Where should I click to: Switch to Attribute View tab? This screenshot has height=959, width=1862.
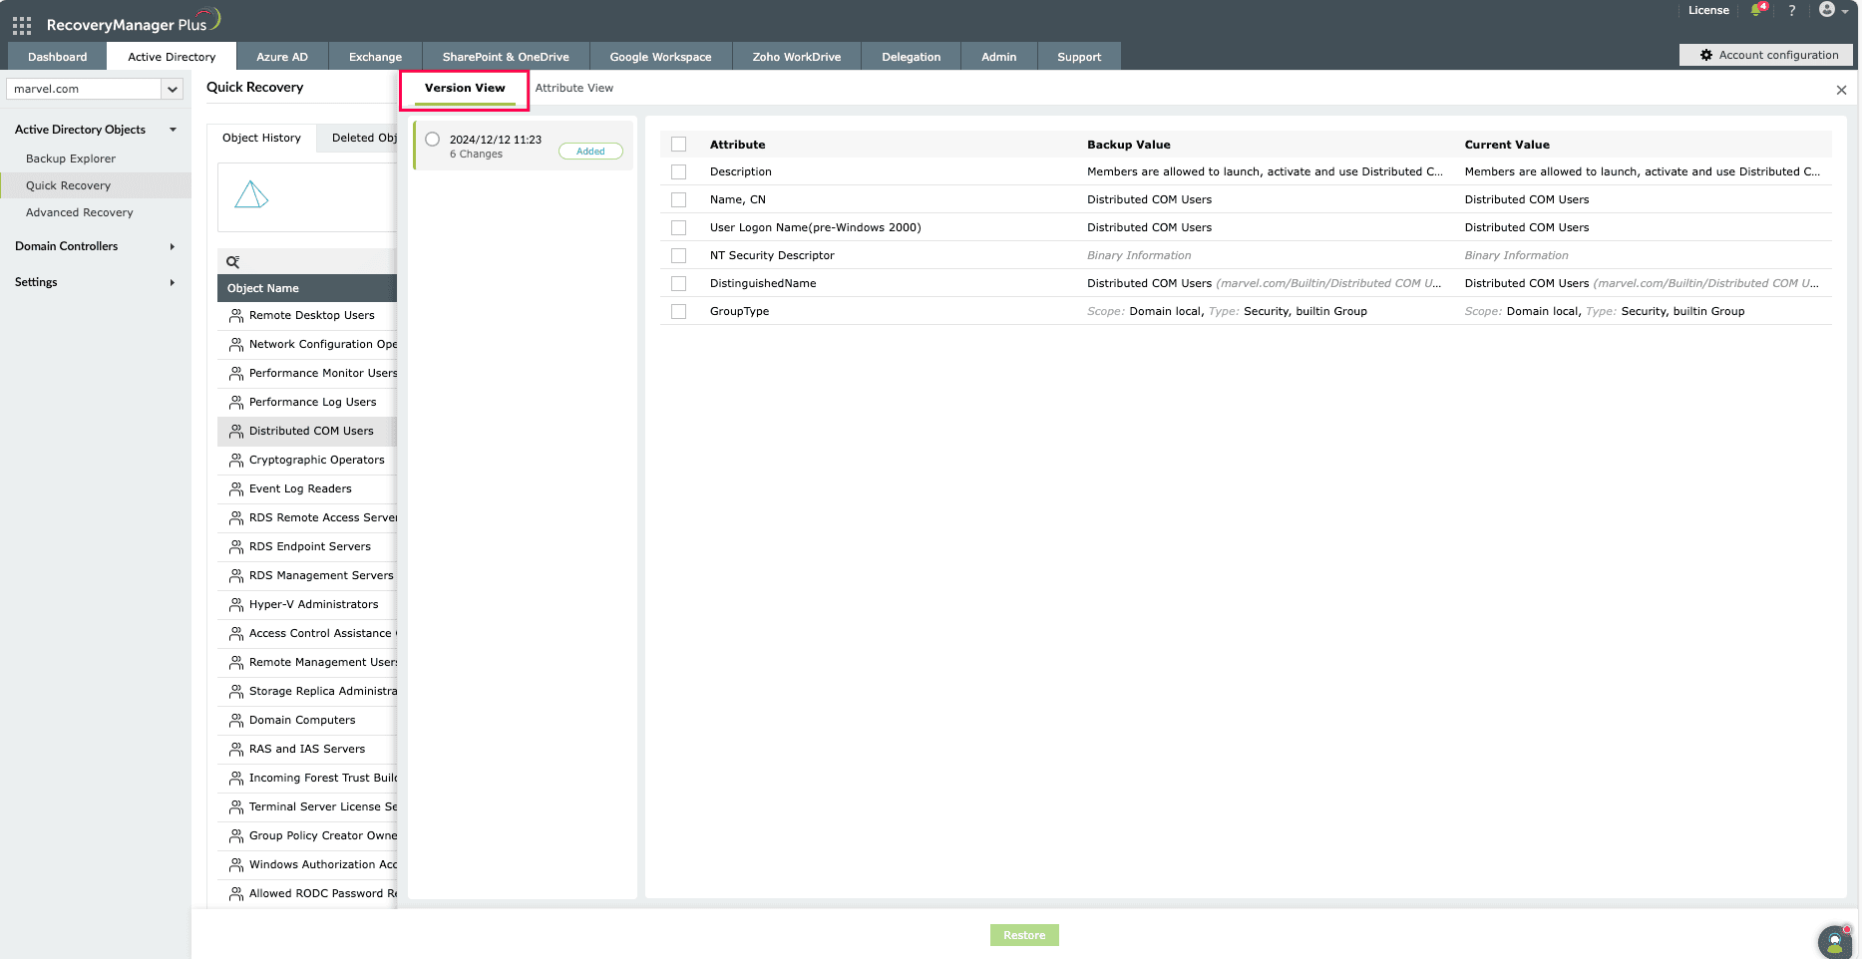574,88
